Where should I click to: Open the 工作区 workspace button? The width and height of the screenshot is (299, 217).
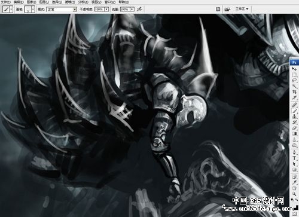click(242, 9)
